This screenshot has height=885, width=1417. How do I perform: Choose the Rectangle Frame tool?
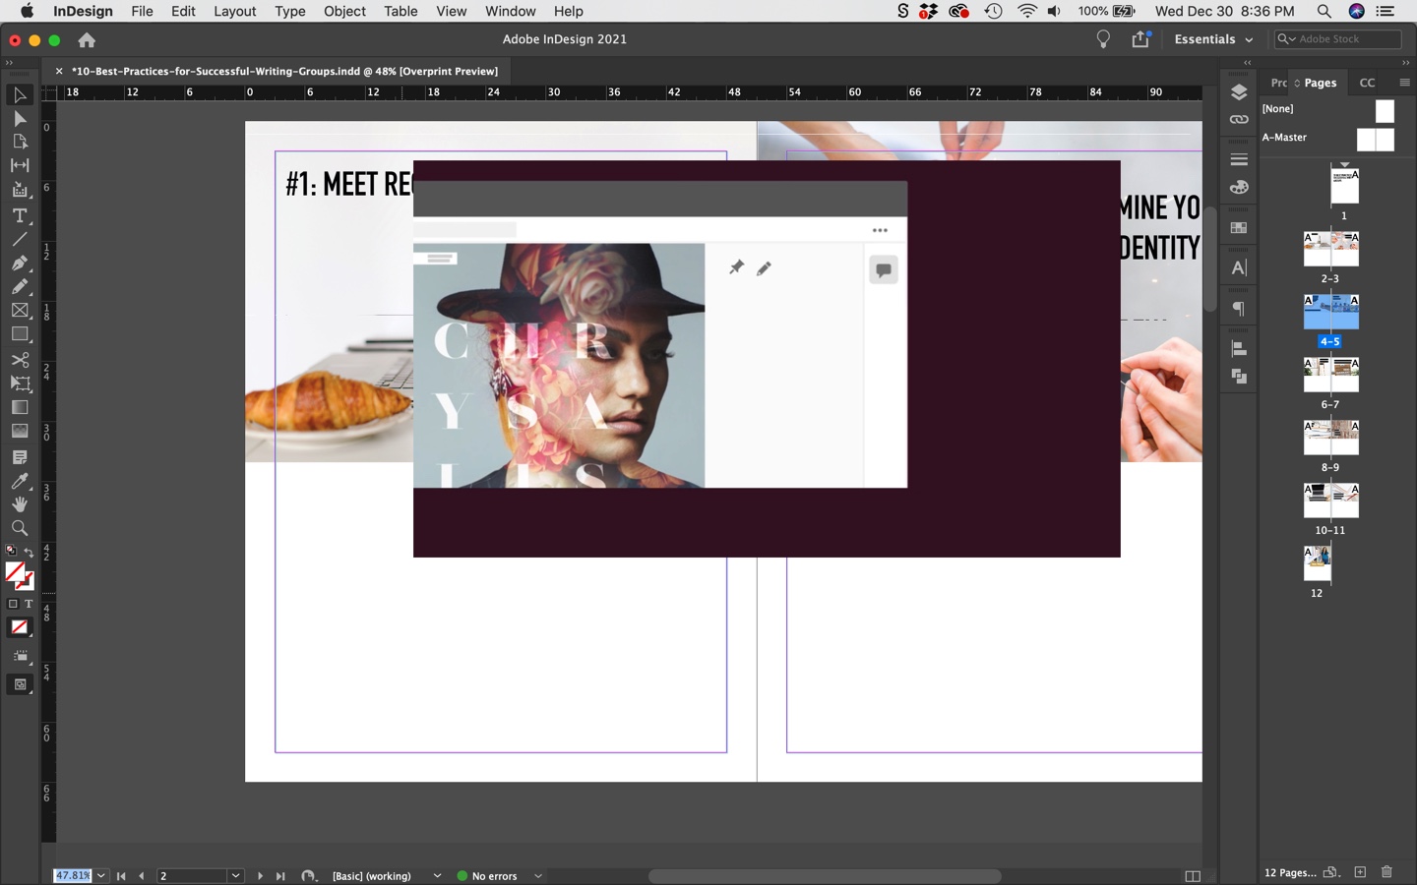click(18, 310)
